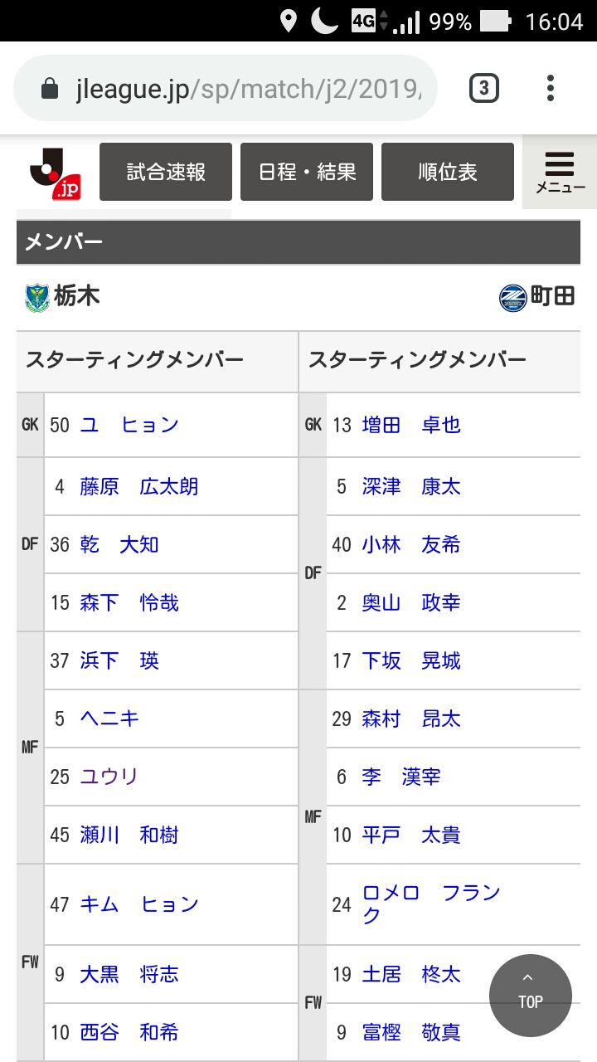Image resolution: width=597 pixels, height=1062 pixels.
Task: Go to the 順位表 standings tab
Action: [448, 172]
